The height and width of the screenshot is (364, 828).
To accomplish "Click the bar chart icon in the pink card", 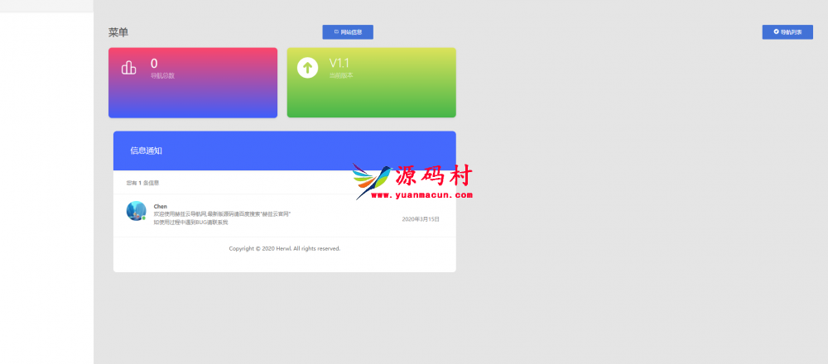I will [x=128, y=68].
